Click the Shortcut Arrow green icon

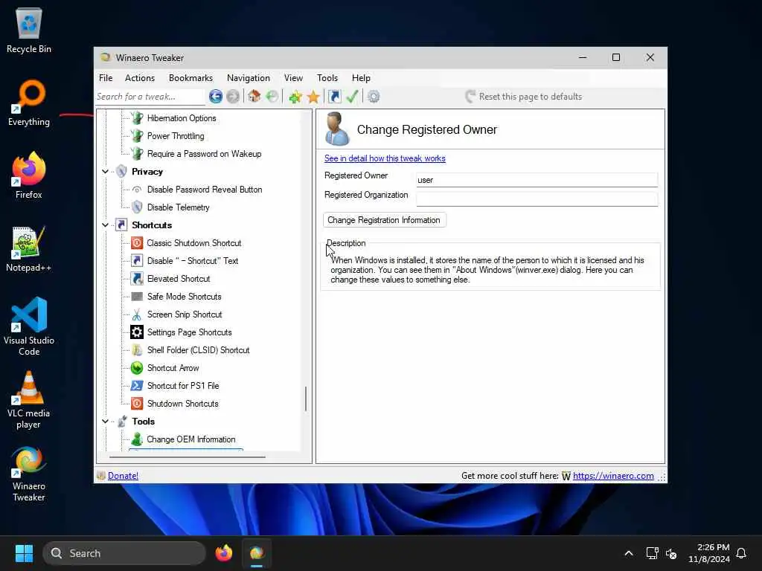tap(137, 368)
